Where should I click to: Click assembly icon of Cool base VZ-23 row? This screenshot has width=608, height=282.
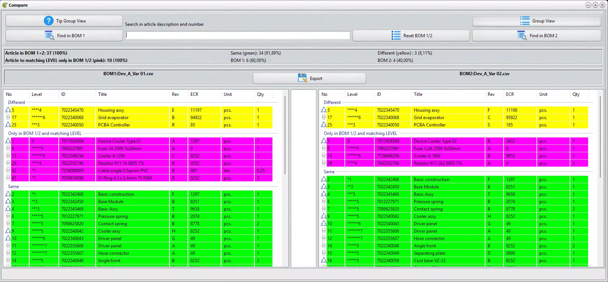324,260
